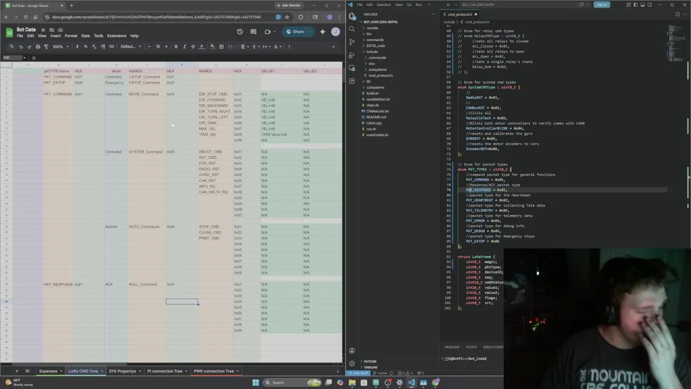The width and height of the screenshot is (691, 389).
Task: Open robot.cpp file in Explorer
Action: click(374, 123)
